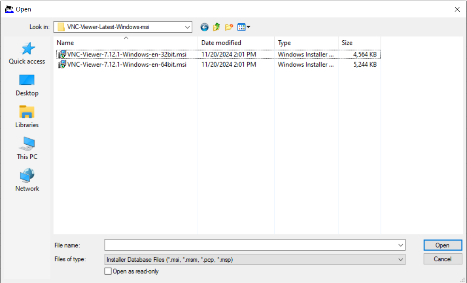
Task: Expand the Look in folder dropdown
Action: [x=187, y=27]
